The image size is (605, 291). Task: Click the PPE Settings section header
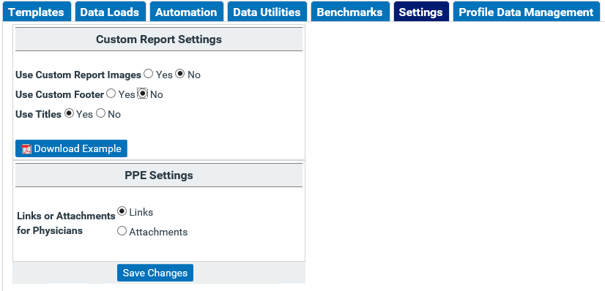point(159,175)
